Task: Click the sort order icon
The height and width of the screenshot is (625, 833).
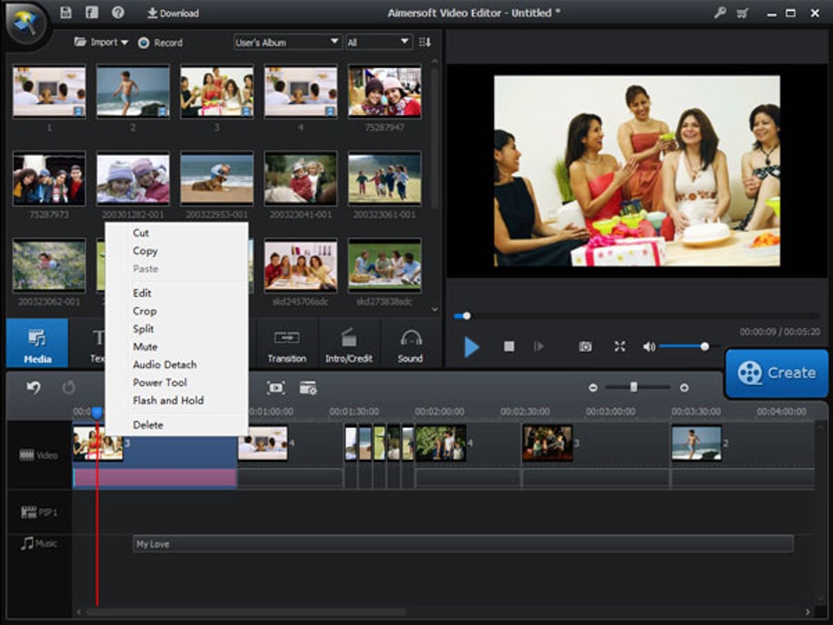Action: click(x=425, y=42)
